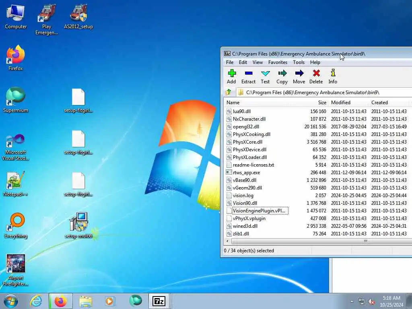Screen dimensions: 412x309
Task: Open the Edit menu in 7-Zip
Action: coord(243,62)
